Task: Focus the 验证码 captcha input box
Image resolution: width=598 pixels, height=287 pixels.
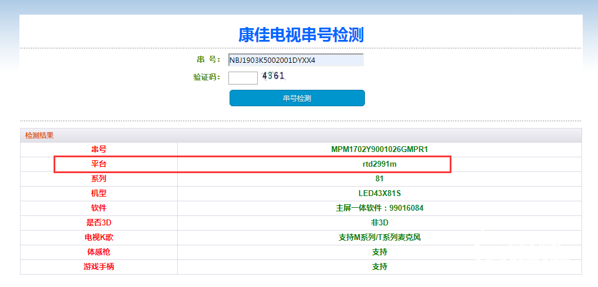Action: point(243,78)
